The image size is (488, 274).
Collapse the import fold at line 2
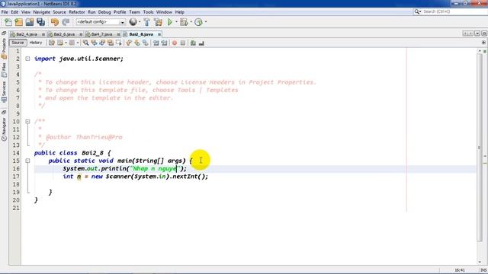27,59
